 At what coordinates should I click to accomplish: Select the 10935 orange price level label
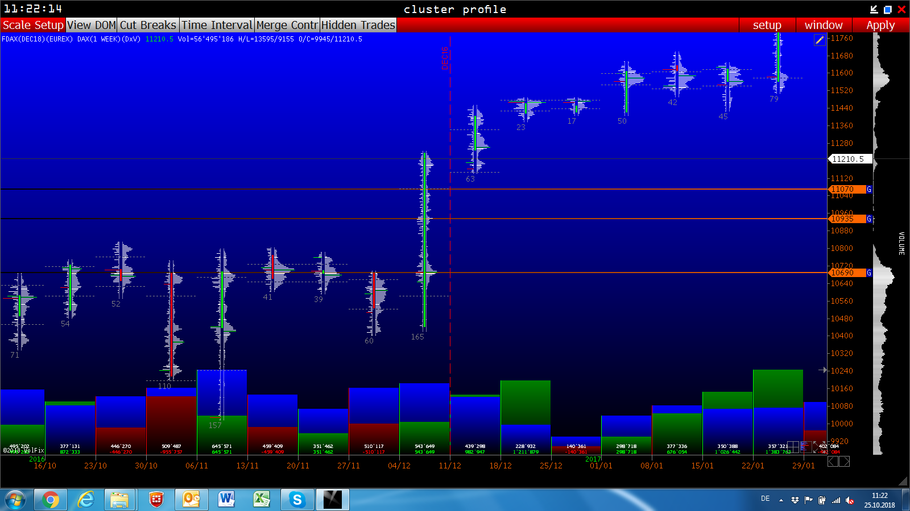(x=846, y=219)
